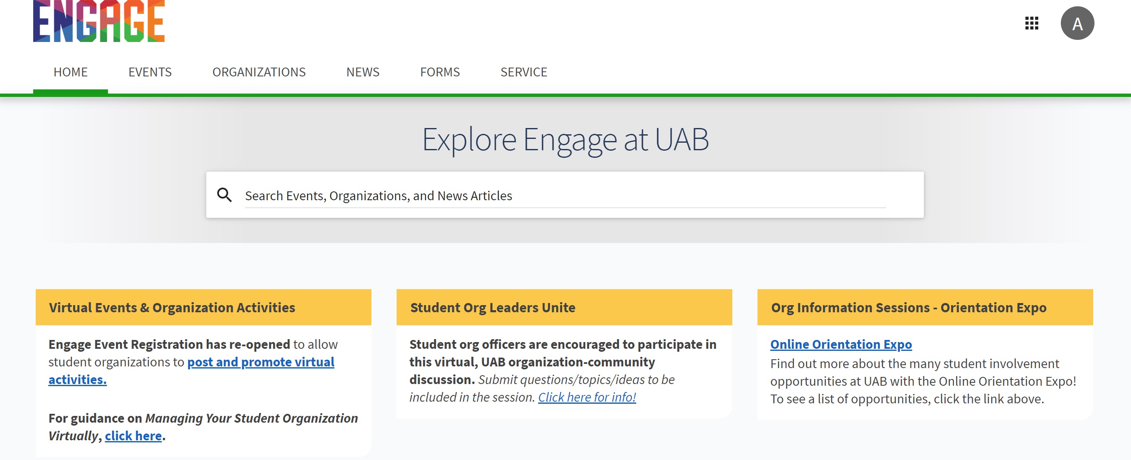Click the 'Explore Engage at UAB' heading
This screenshot has height=460, width=1131.
pyautogui.click(x=565, y=139)
